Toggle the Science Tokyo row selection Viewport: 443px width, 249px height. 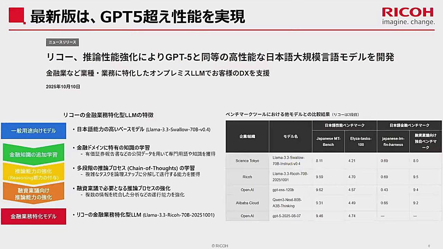click(247, 161)
